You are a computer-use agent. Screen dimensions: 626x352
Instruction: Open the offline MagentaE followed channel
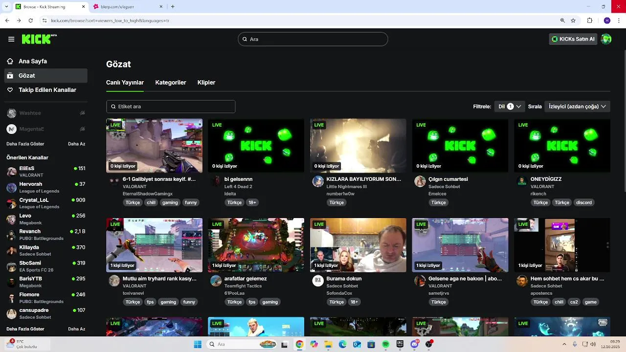tap(46, 129)
